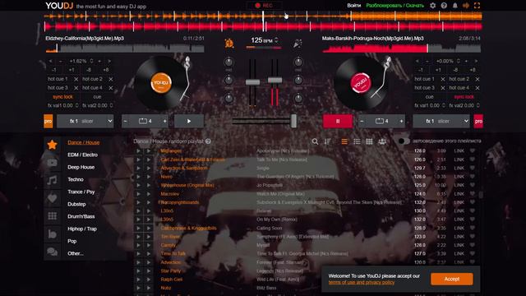Toggle sync lock on the left deck
The height and width of the screenshot is (296, 526).
(x=62, y=97)
